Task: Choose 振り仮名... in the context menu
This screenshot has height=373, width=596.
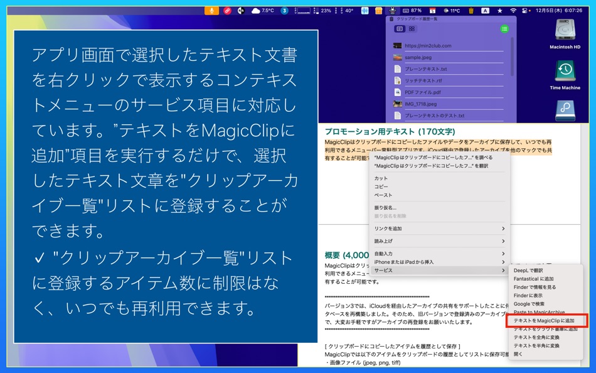Action: pos(439,208)
